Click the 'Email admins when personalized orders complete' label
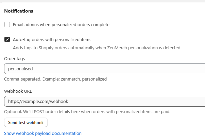Image resolution: width=205 pixels, height=140 pixels. tap(61, 24)
